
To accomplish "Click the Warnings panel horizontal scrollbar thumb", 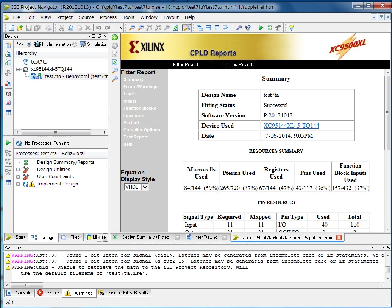I will 27,285.
